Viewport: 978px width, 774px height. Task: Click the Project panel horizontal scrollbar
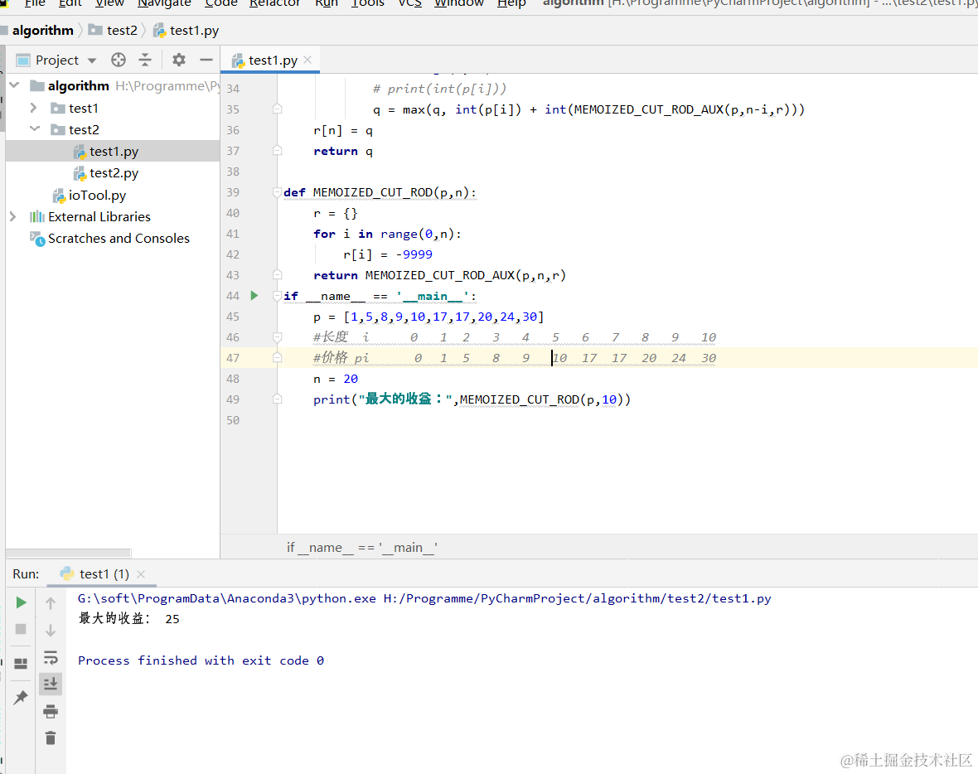(x=69, y=553)
